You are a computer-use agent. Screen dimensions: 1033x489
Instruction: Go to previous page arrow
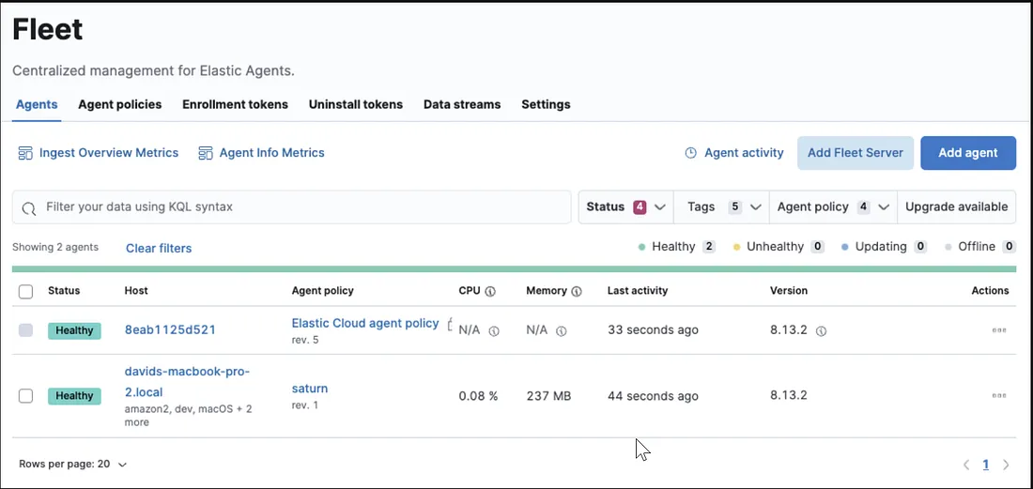[x=966, y=465]
